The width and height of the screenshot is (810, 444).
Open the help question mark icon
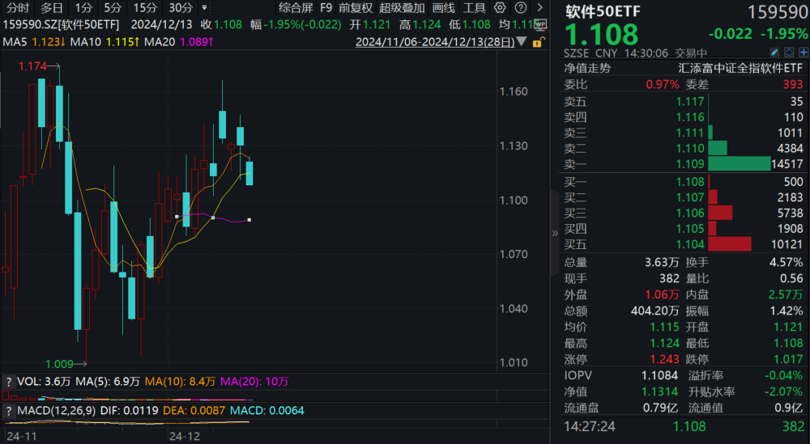click(521, 8)
